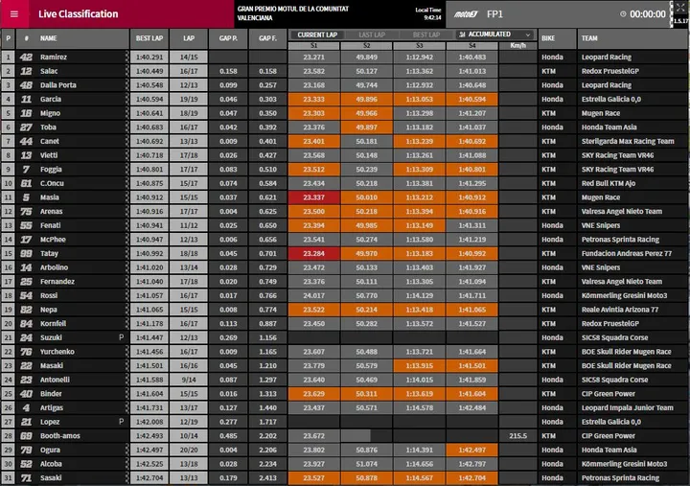Click the GAP P. column header
The width and height of the screenshot is (690, 486).
tap(228, 38)
